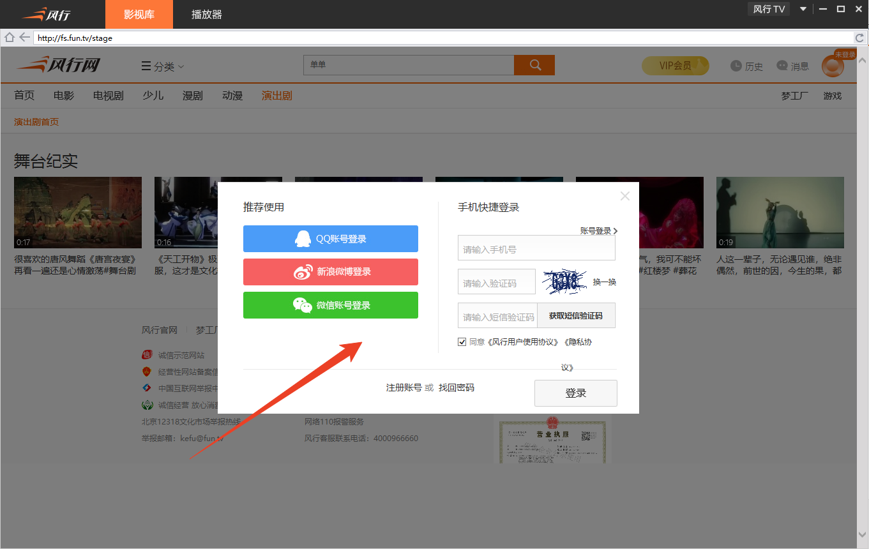Click the phone number input field
869x549 pixels.
pyautogui.click(x=536, y=249)
